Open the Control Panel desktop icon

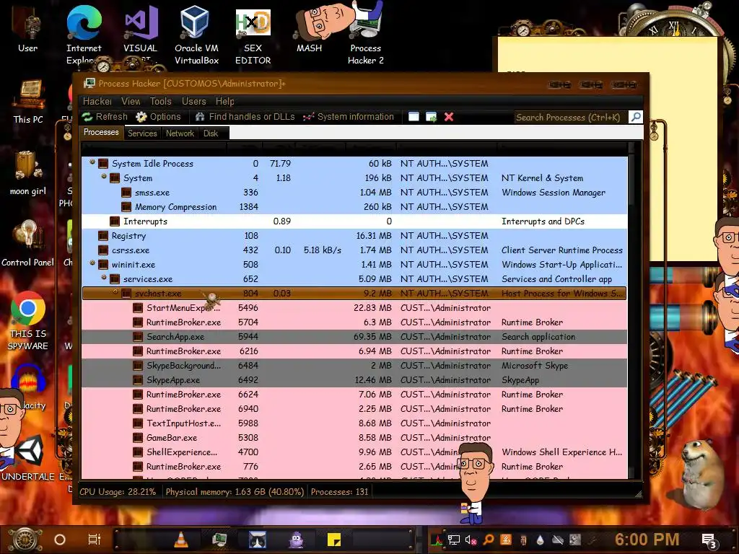click(x=28, y=242)
